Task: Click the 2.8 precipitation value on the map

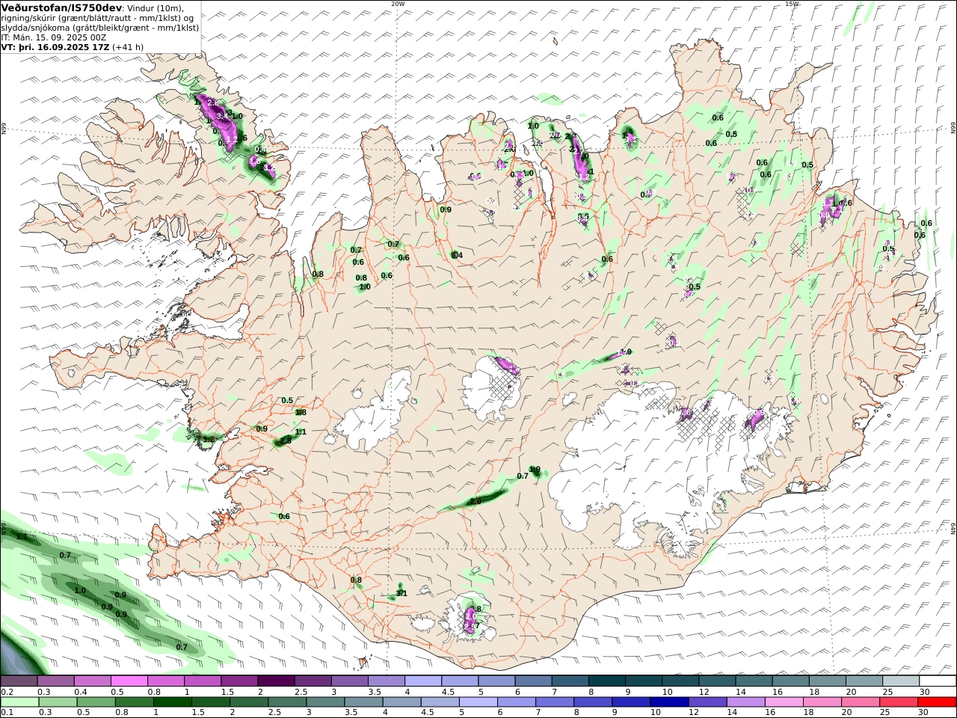Action: tap(285, 441)
